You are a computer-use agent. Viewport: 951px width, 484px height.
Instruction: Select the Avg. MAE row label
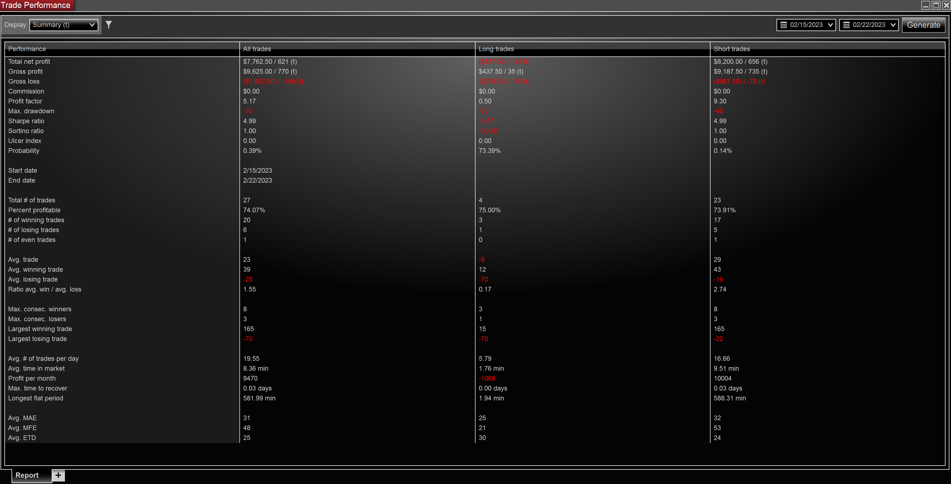23,418
